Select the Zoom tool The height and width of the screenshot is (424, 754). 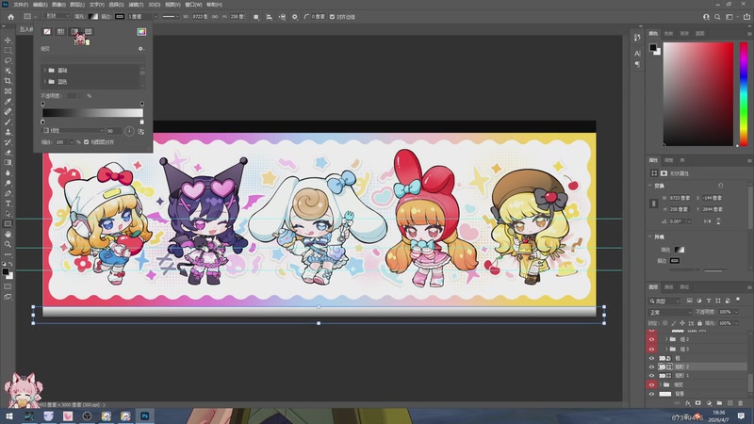tap(8, 244)
